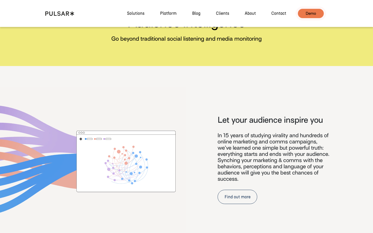The image size is (373, 233).
Task: Click the orange Demo button
Action: pyautogui.click(x=311, y=13)
